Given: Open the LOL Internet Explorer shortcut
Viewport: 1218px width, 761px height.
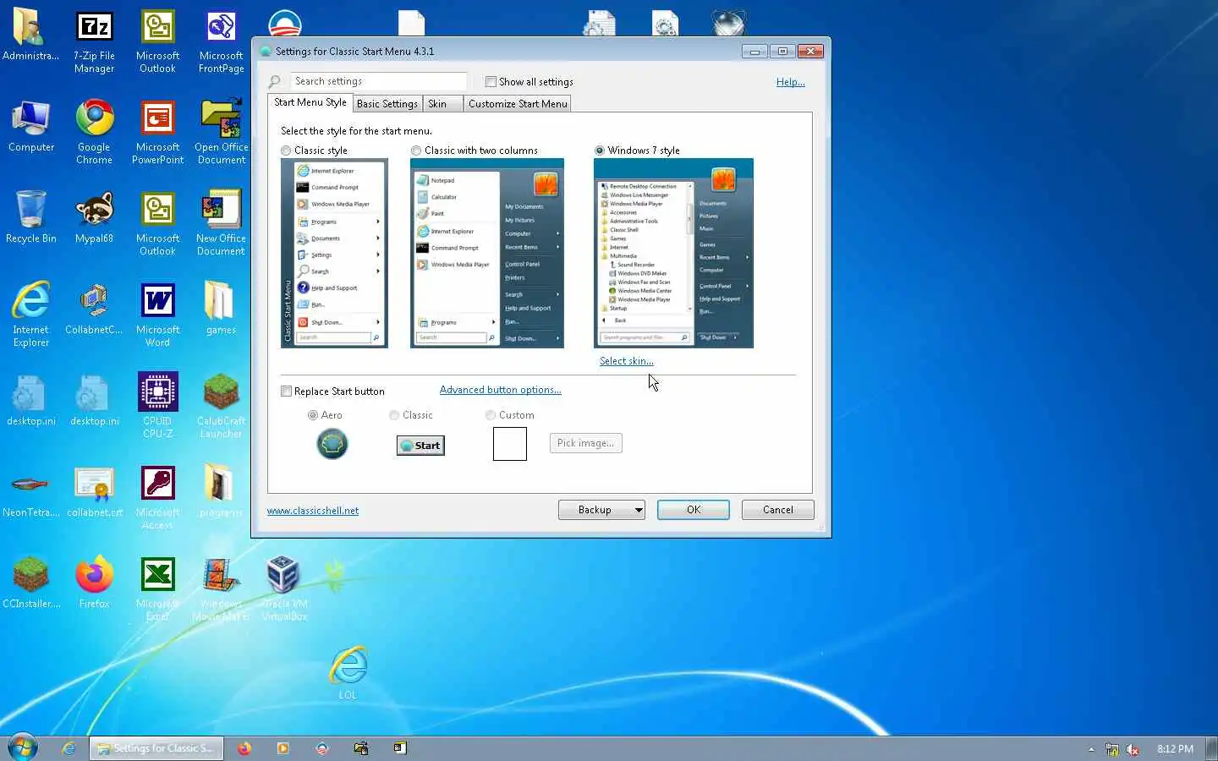Looking at the screenshot, I should click(348, 674).
